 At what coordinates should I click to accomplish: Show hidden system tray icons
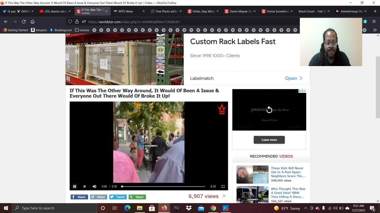point(305,208)
